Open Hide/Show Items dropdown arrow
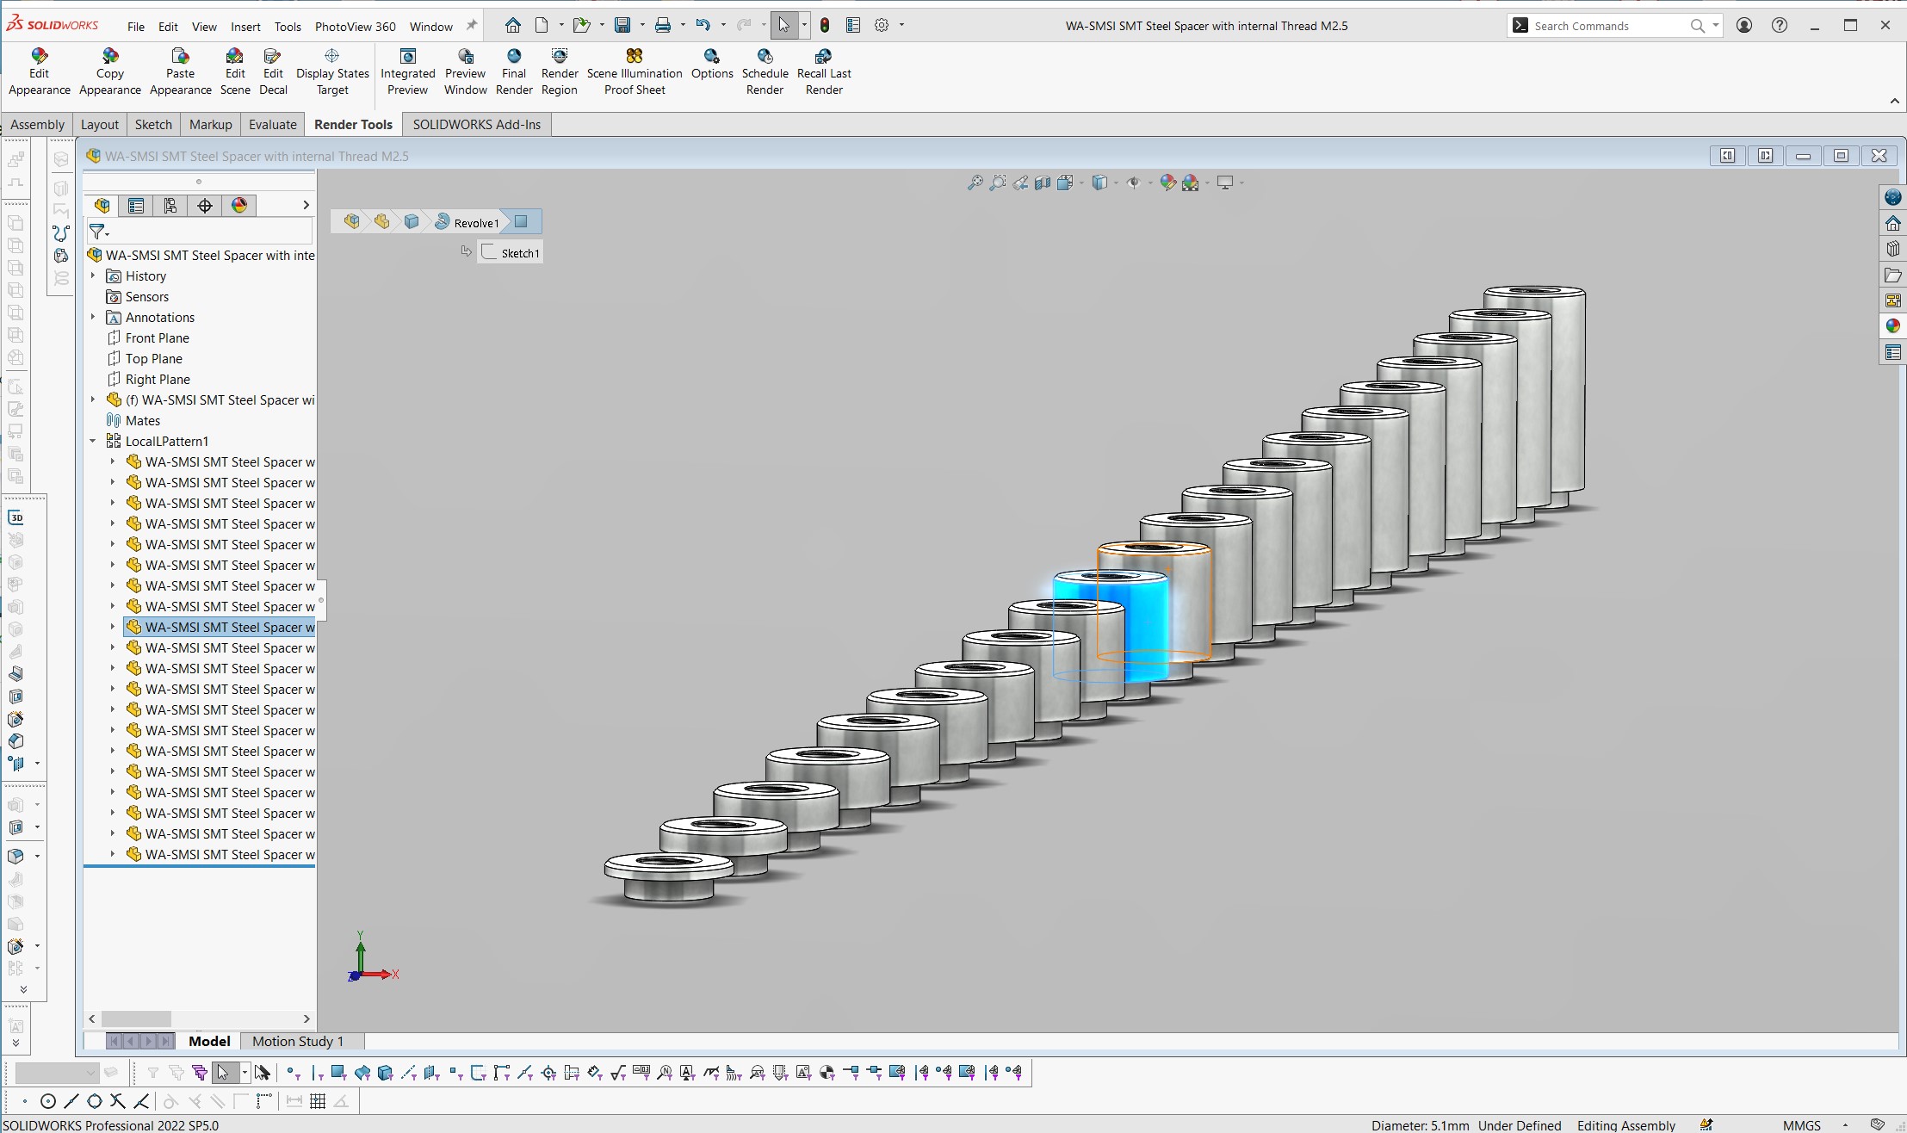Viewport: 1907px width, 1133px height. click(1150, 183)
